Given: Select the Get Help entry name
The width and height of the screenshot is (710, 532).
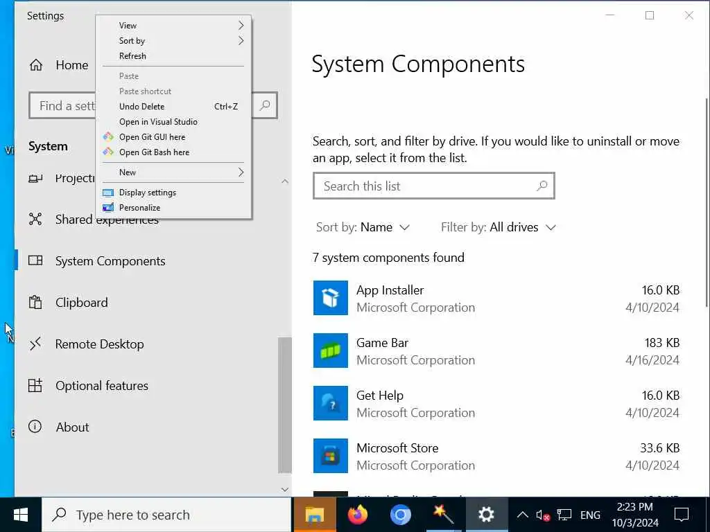Looking at the screenshot, I should [x=379, y=396].
